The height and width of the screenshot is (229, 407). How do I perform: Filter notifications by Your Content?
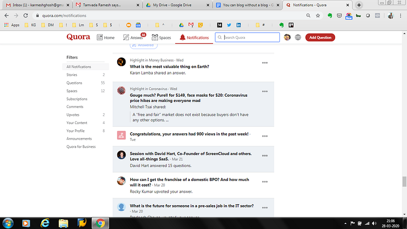86,123
